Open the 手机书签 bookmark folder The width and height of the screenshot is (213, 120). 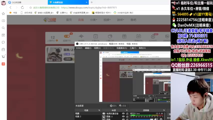26,13
